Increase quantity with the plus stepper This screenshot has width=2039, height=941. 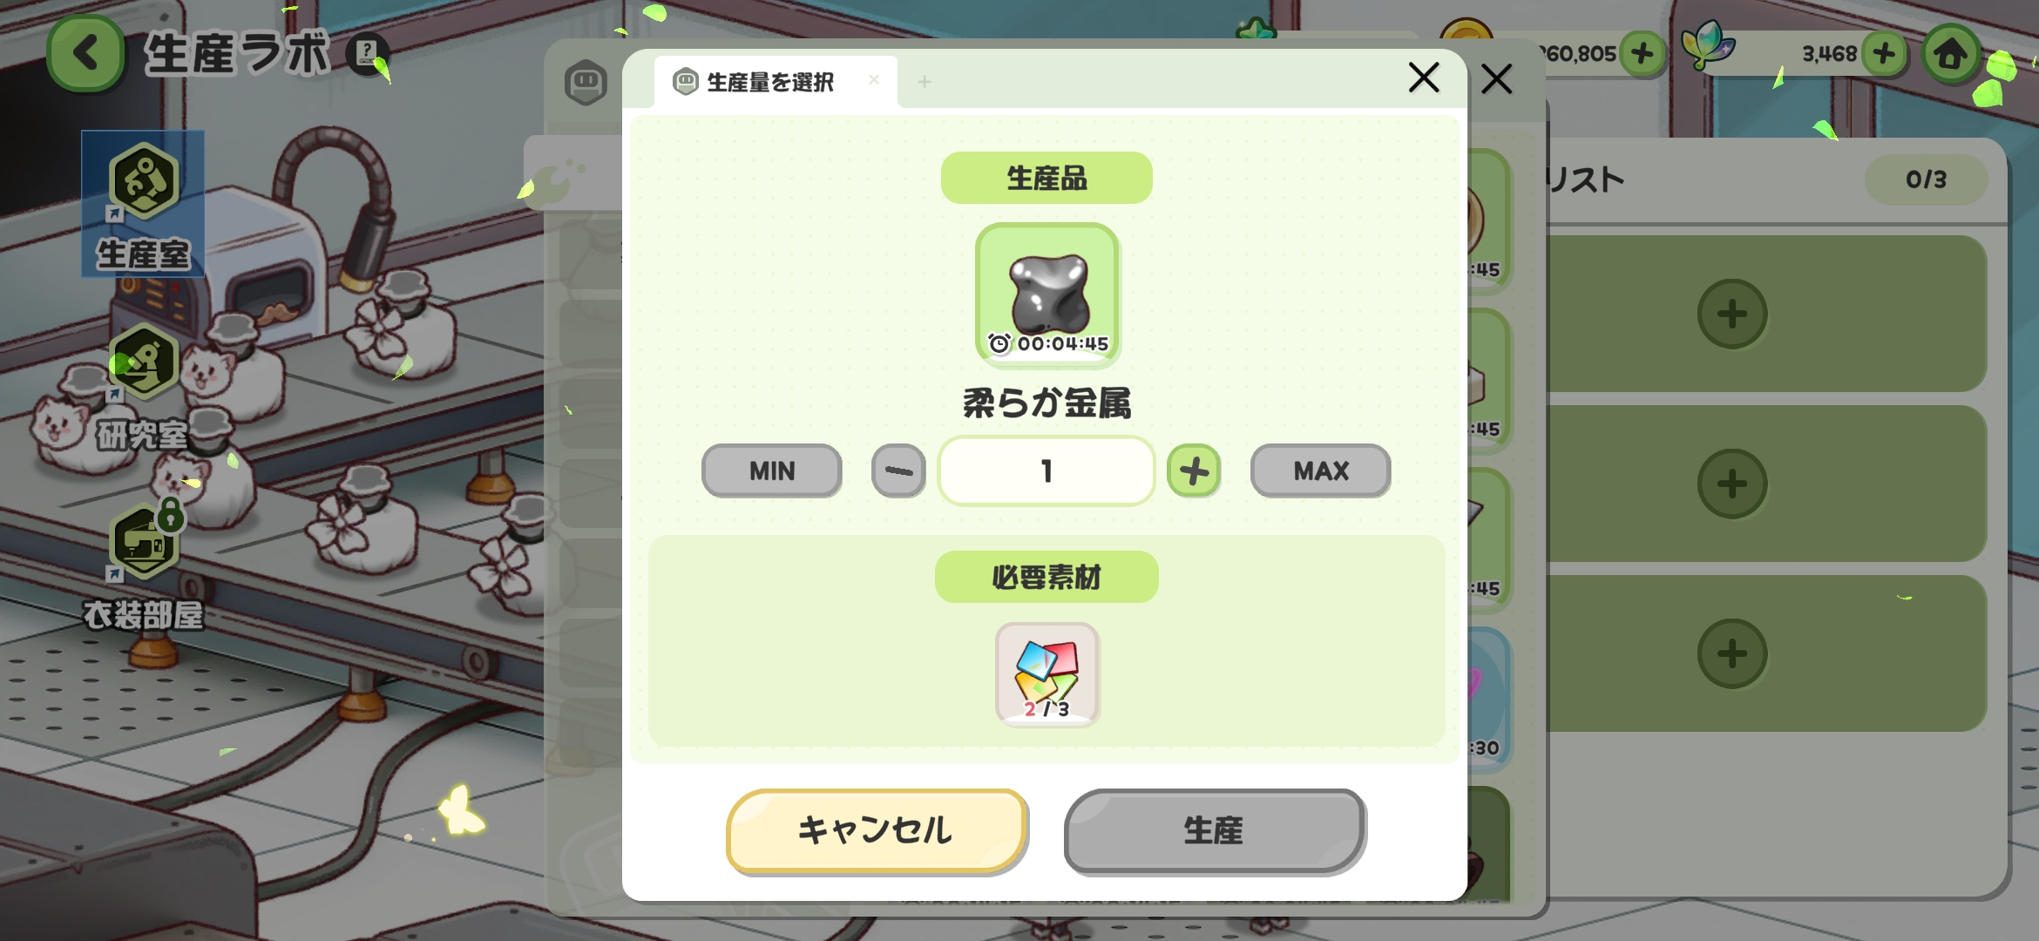click(1194, 471)
